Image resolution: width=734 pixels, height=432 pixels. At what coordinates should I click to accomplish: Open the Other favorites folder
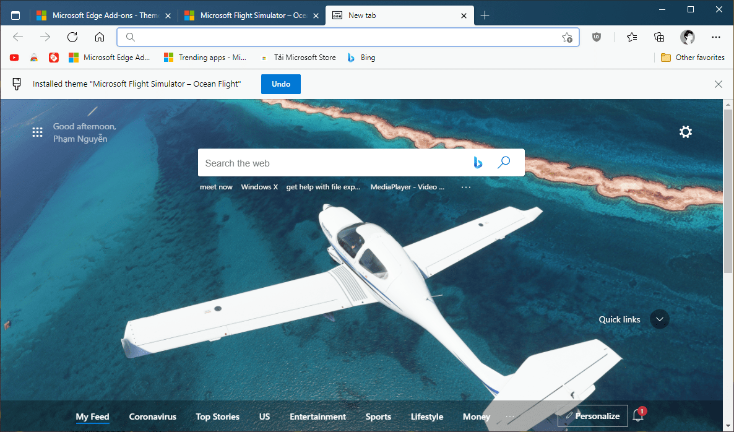(692, 57)
